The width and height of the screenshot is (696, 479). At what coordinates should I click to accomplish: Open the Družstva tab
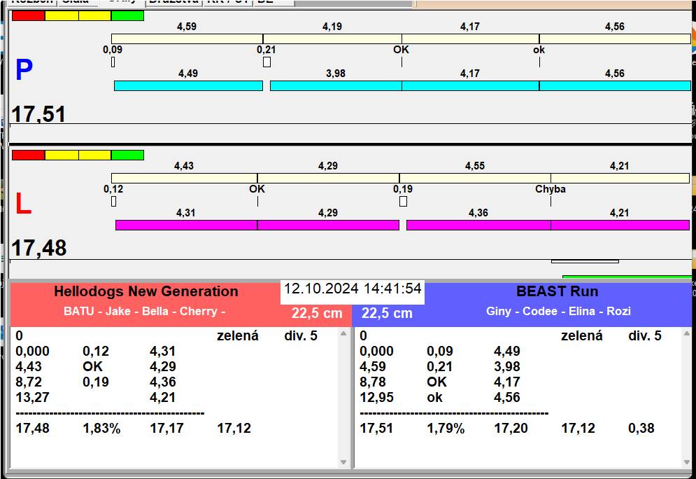coord(173,2)
